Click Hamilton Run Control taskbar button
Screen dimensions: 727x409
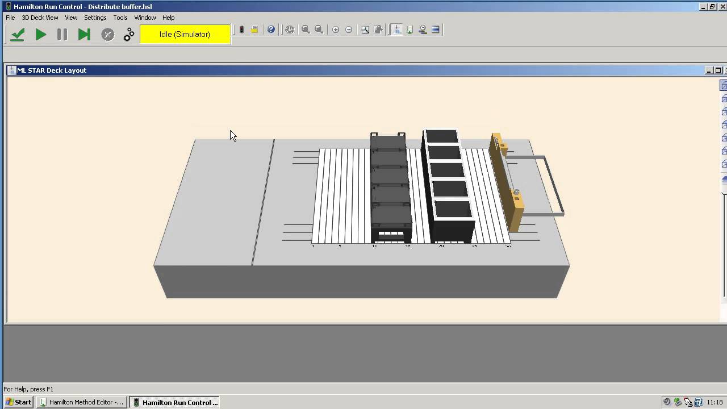pos(174,402)
